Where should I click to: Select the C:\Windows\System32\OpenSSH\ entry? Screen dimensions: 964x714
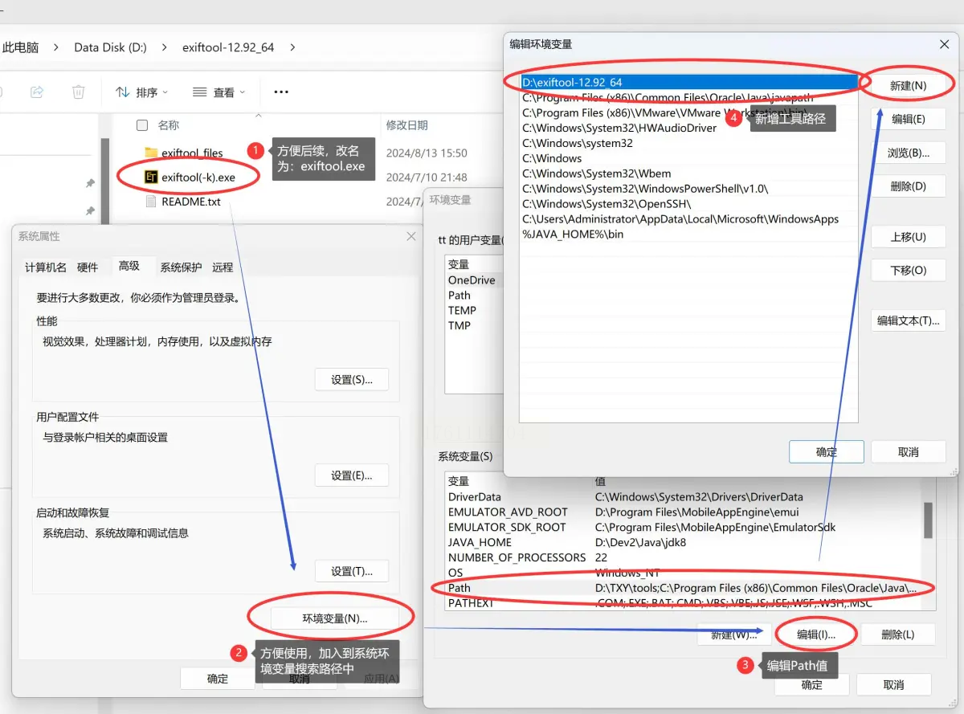[x=689, y=204]
